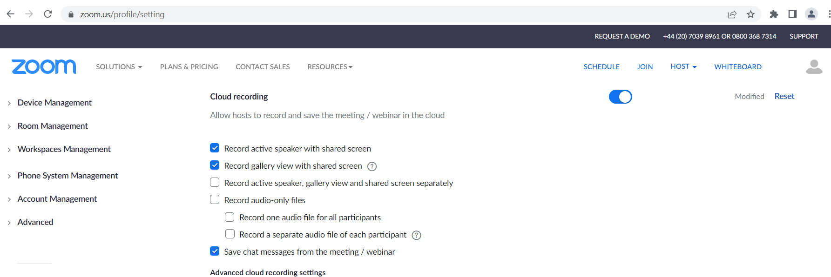Click Join in the top navigation

pos(645,67)
